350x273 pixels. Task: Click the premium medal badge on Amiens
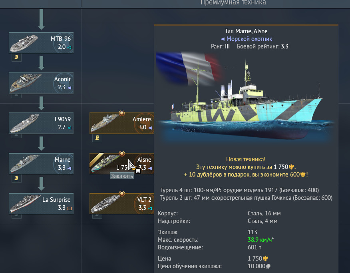coord(122,113)
